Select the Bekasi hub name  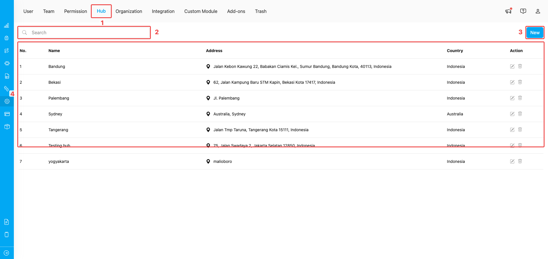click(x=55, y=82)
